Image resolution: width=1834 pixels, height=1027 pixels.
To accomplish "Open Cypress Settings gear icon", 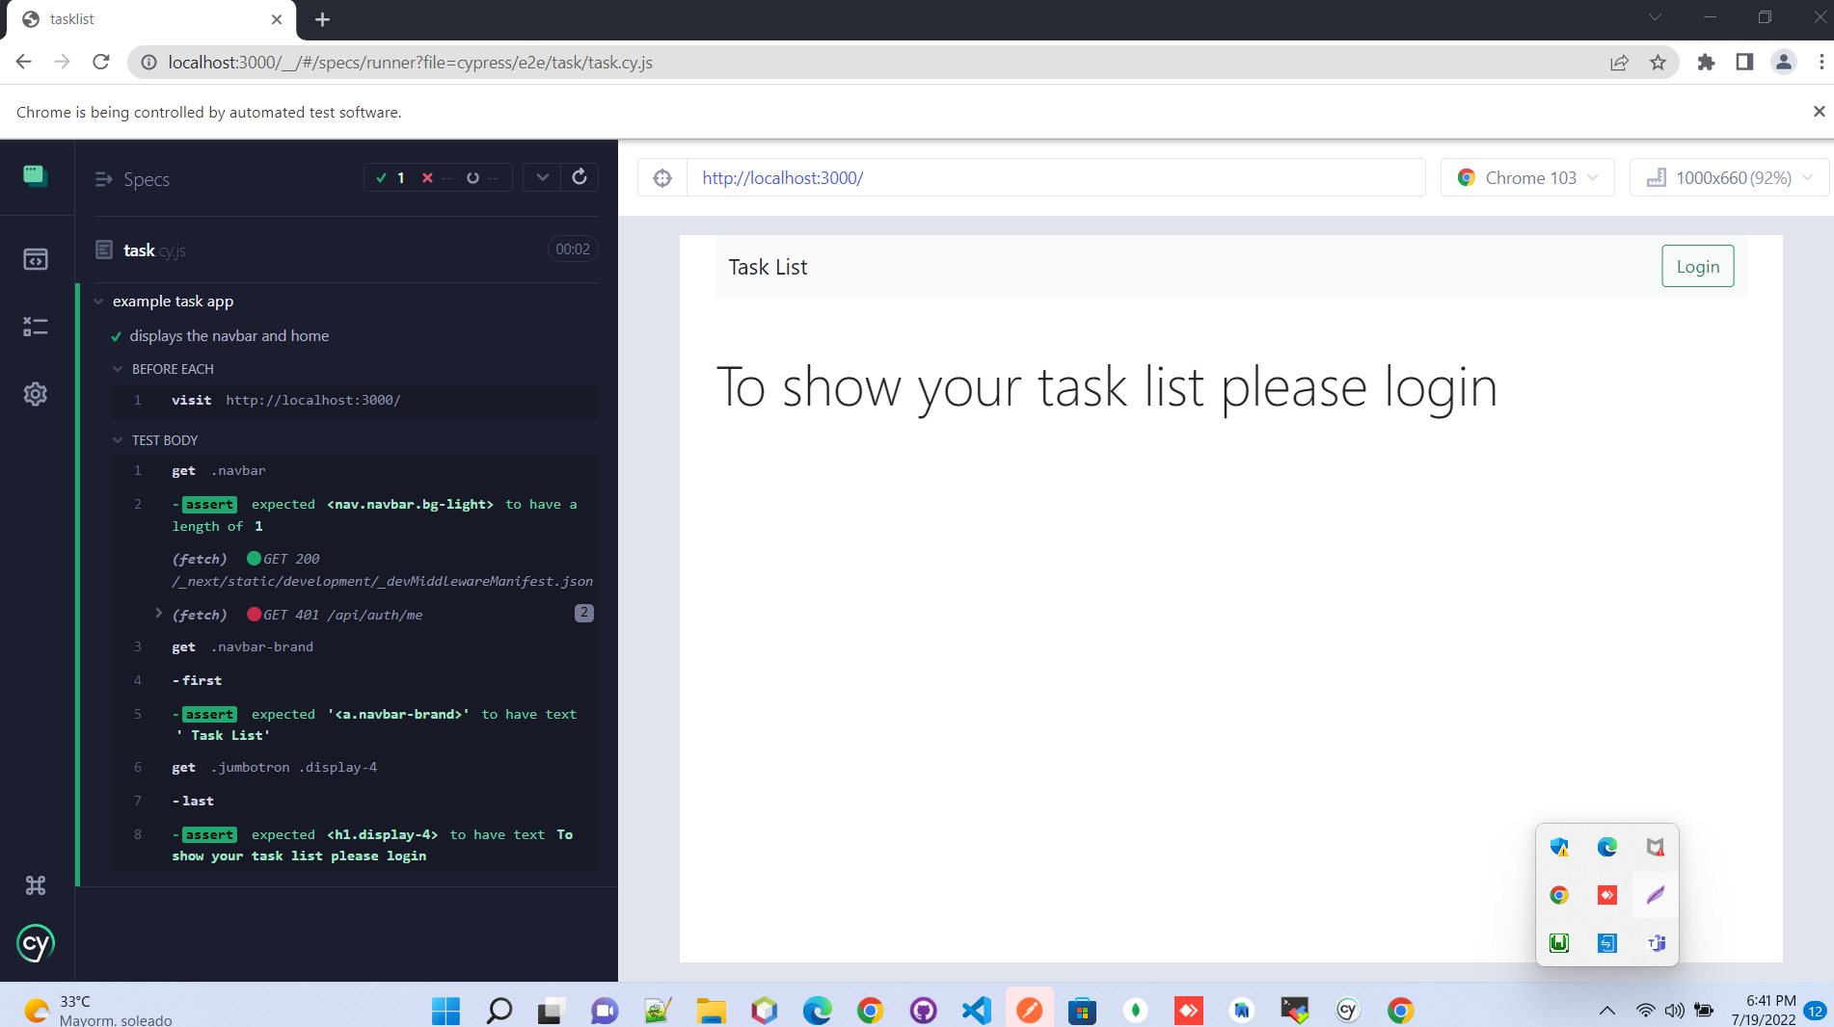I will (36, 394).
